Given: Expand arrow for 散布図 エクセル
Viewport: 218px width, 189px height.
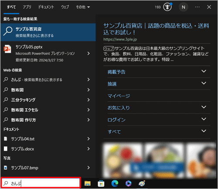Looking at the screenshot, I should [x=89, y=110].
